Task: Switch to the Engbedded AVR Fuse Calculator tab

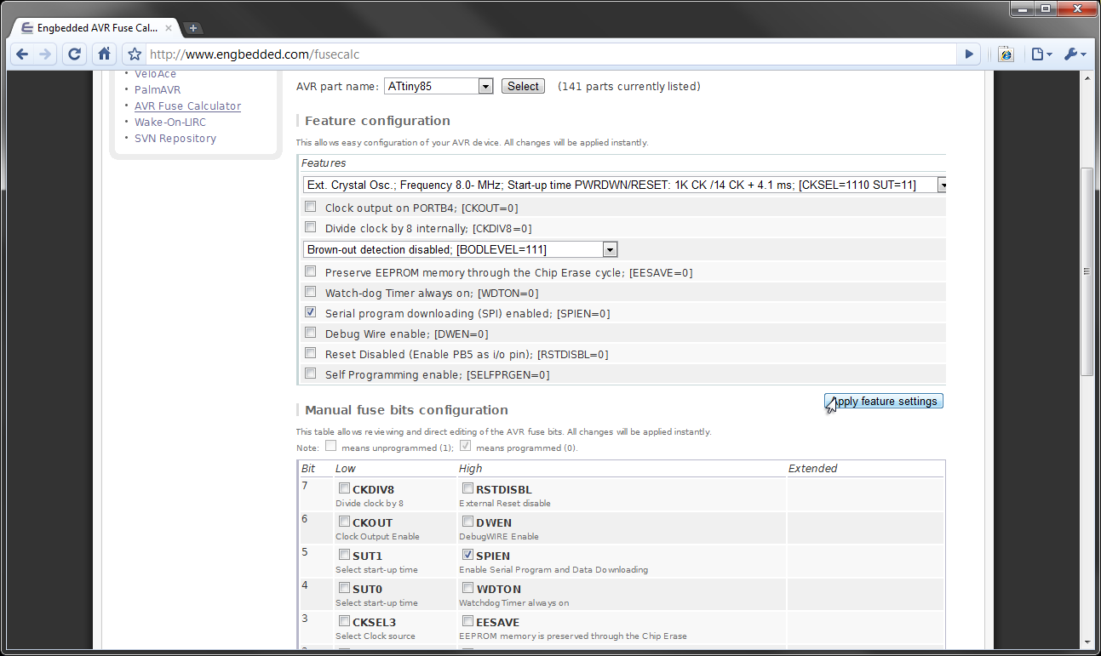Action: [x=95, y=28]
